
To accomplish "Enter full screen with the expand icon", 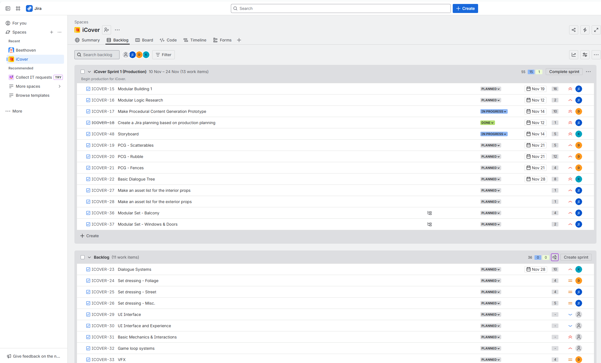I will click(596, 30).
